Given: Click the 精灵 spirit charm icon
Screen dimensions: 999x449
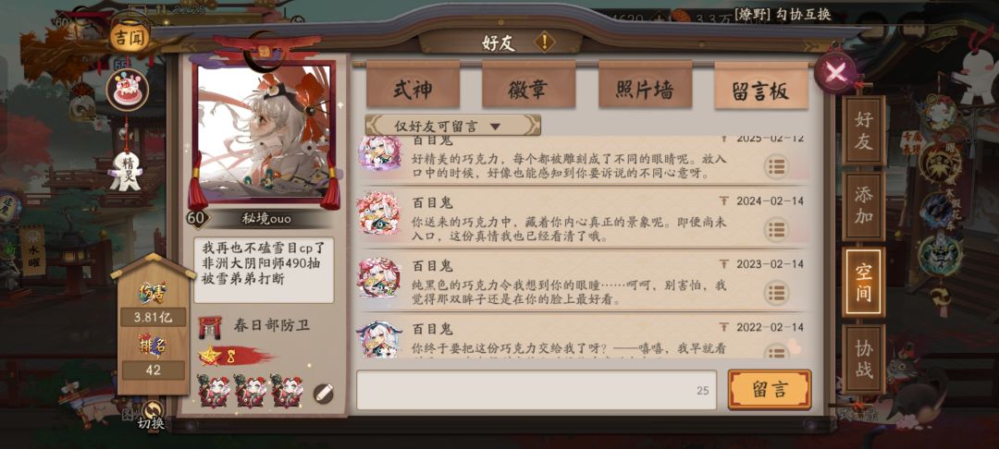Looking at the screenshot, I should [126, 170].
